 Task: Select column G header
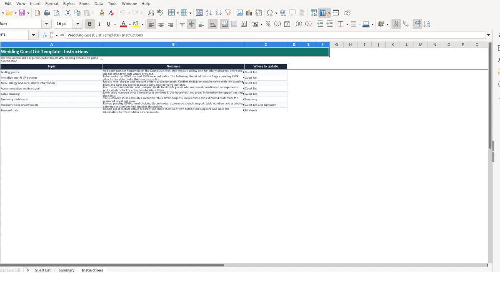pos(336,45)
